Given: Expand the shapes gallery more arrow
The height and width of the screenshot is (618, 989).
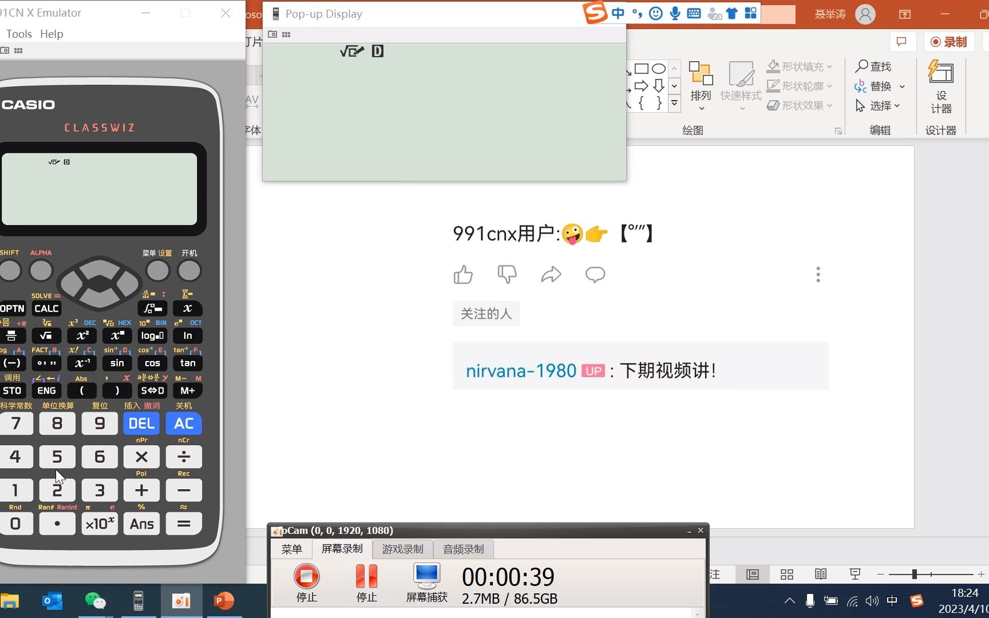Looking at the screenshot, I should [674, 104].
